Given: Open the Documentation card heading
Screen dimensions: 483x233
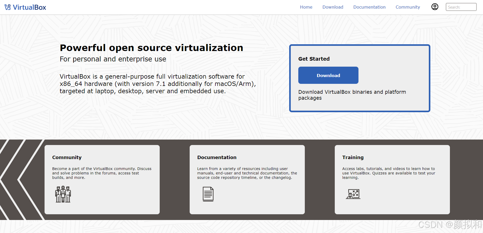Looking at the screenshot, I should [217, 157].
